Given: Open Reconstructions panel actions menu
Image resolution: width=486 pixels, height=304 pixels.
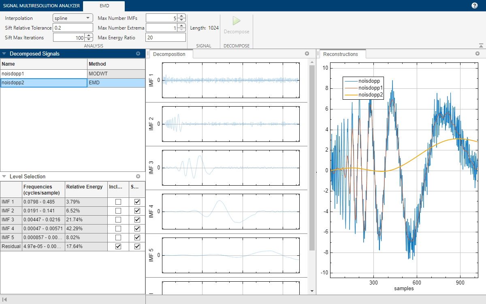Looking at the screenshot, I should click(x=477, y=54).
